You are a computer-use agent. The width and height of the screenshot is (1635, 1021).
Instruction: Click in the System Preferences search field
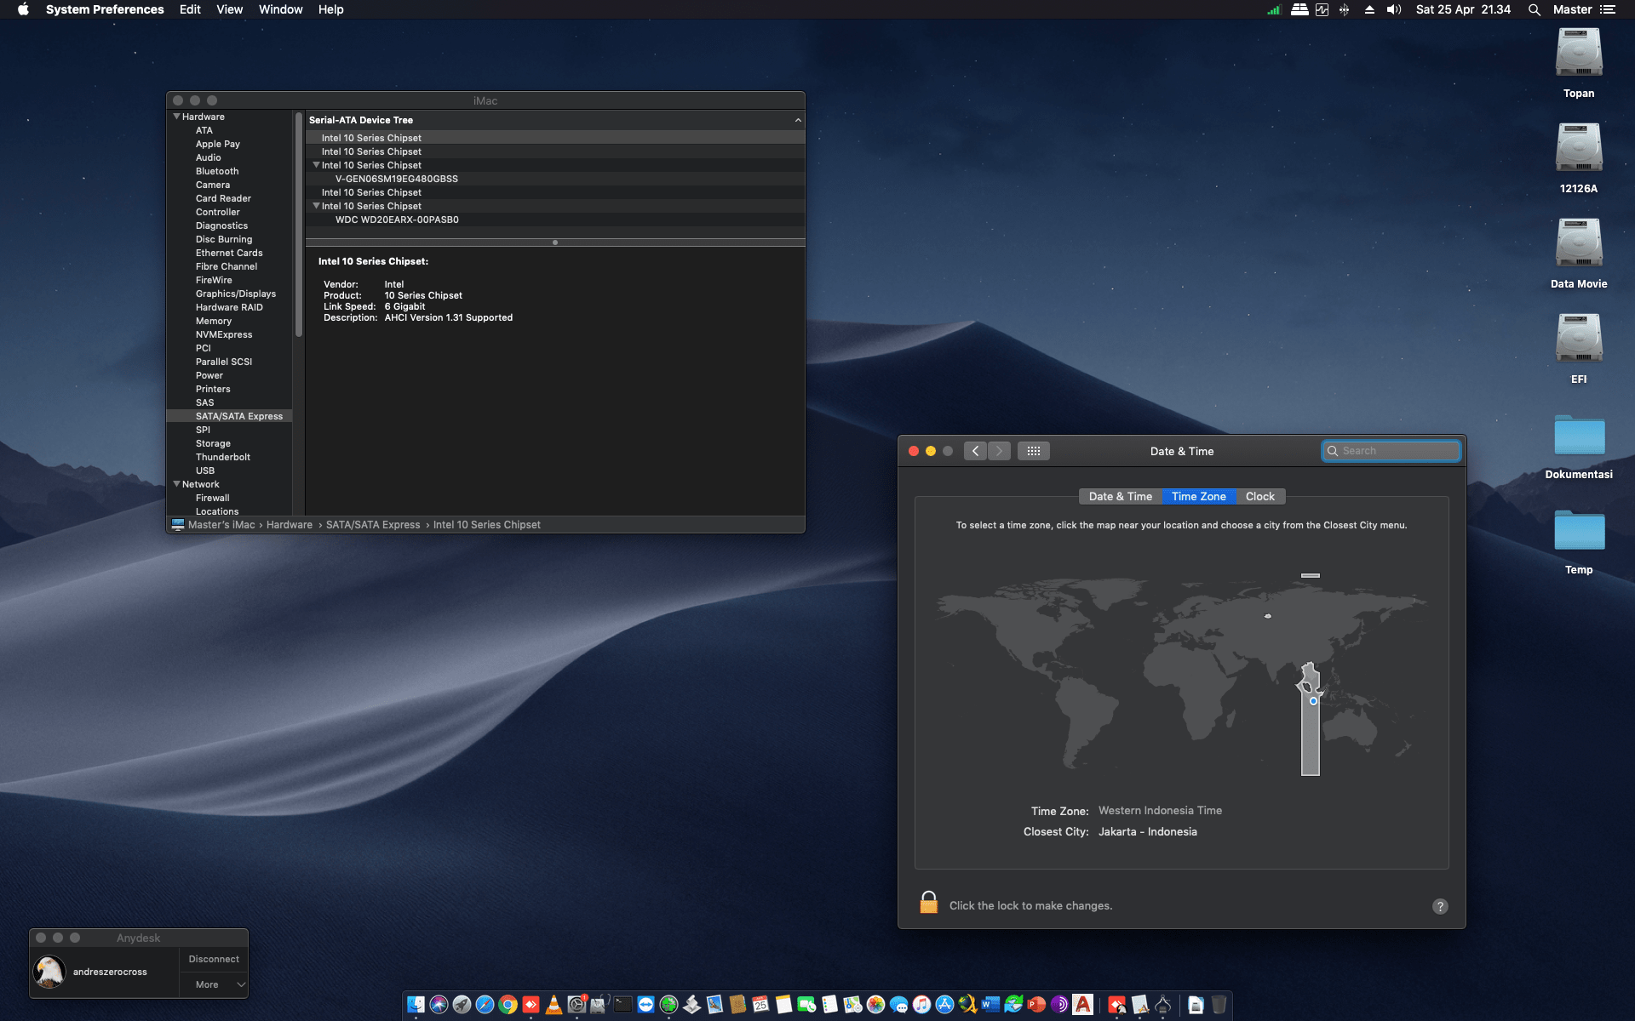point(1391,451)
